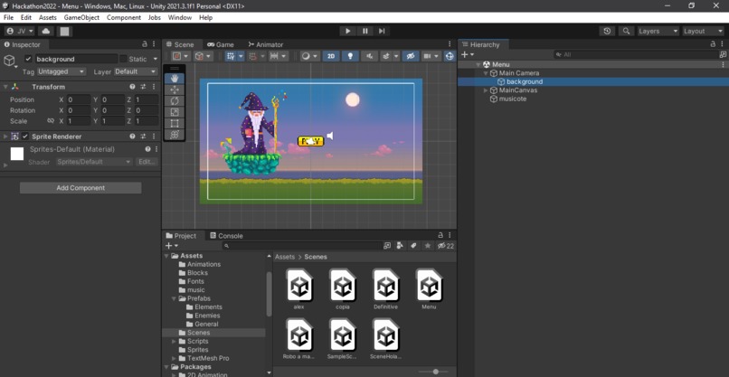Screen dimensions: 729x377
Task: Toggle constrained proportions link on Scale
Action: click(x=51, y=121)
